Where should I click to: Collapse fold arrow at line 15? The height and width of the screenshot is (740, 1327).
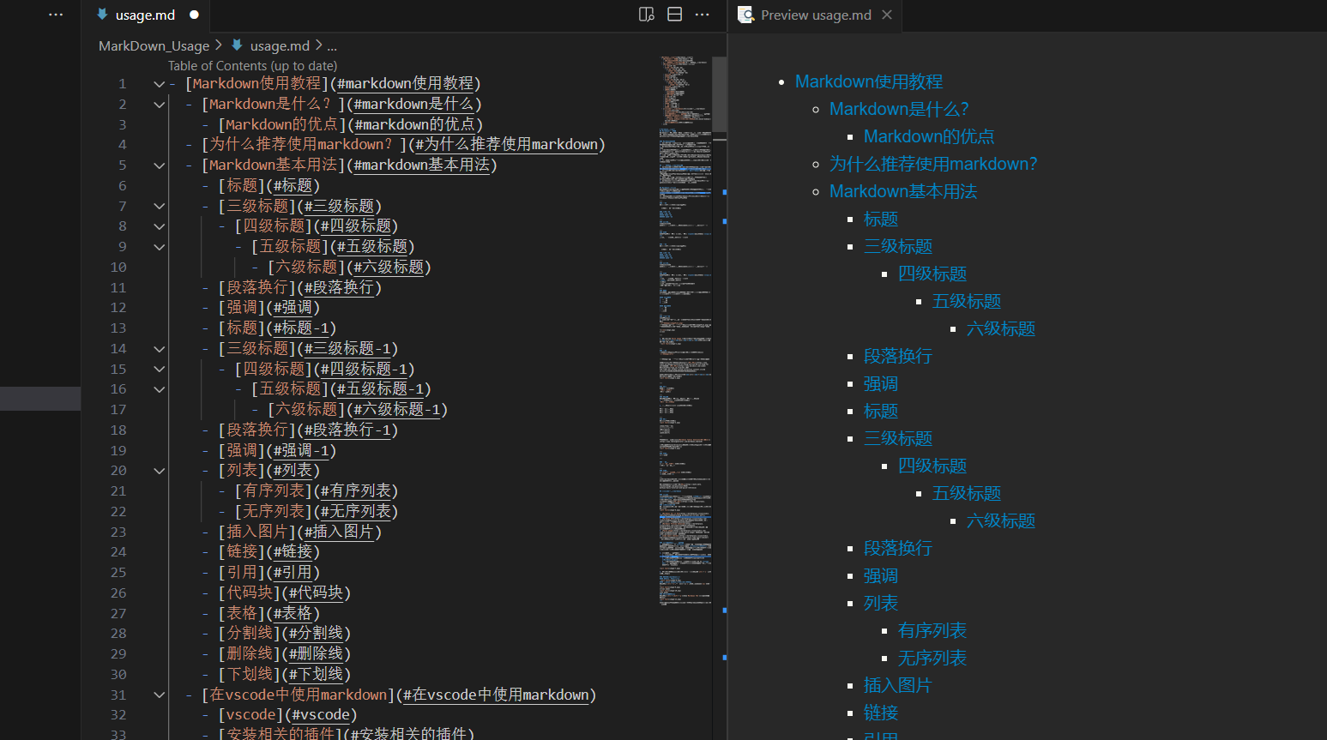click(159, 370)
